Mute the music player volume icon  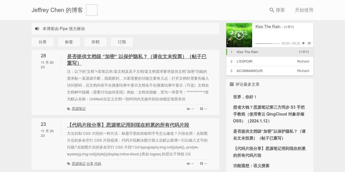click(x=304, y=43)
